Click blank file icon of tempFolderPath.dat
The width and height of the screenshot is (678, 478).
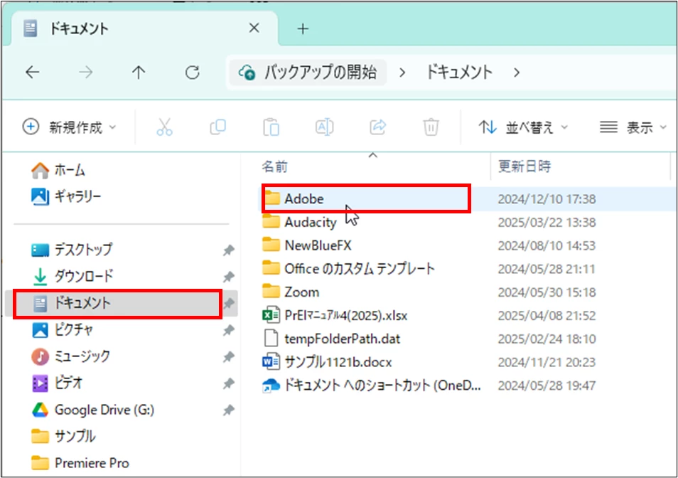click(x=271, y=339)
